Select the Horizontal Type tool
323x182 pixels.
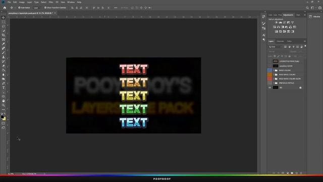4,87
